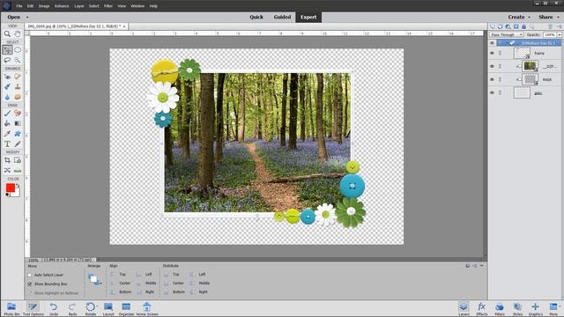
Task: Select the Gradient tool
Action: [x=18, y=123]
